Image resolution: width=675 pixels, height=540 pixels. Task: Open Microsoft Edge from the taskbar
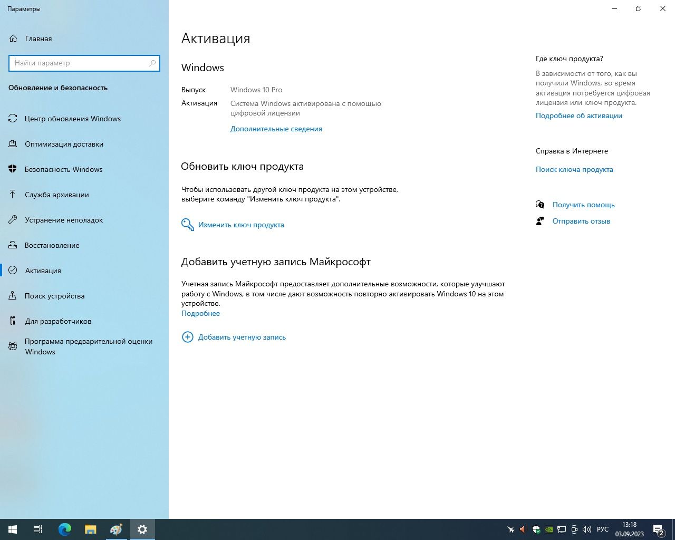coord(65,529)
